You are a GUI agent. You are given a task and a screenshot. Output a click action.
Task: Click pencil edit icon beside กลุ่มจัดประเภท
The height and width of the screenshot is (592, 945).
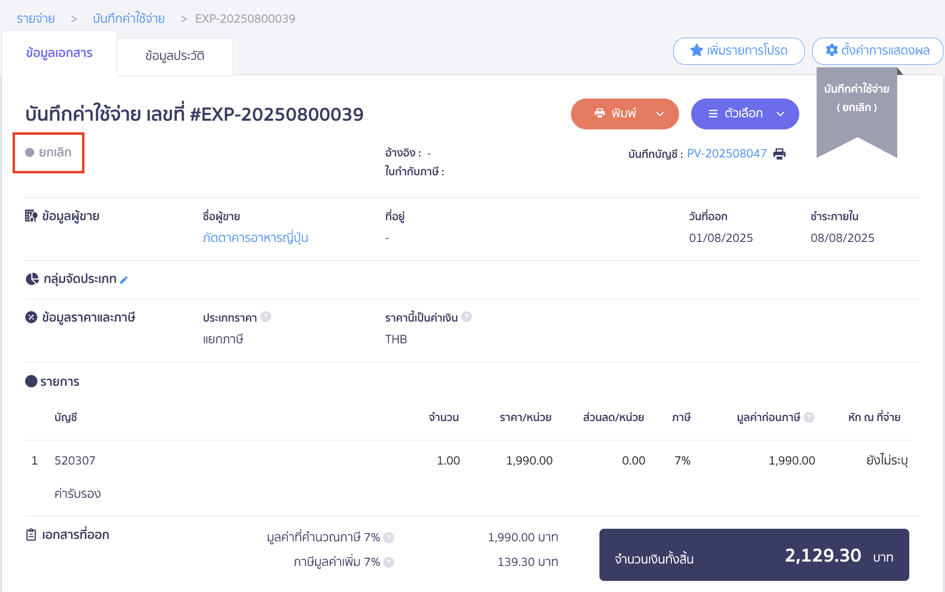[x=124, y=280]
